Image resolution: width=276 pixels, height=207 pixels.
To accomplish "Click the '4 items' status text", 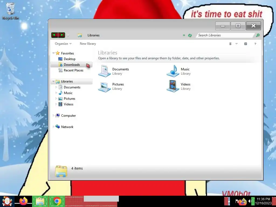I will (x=77, y=168).
